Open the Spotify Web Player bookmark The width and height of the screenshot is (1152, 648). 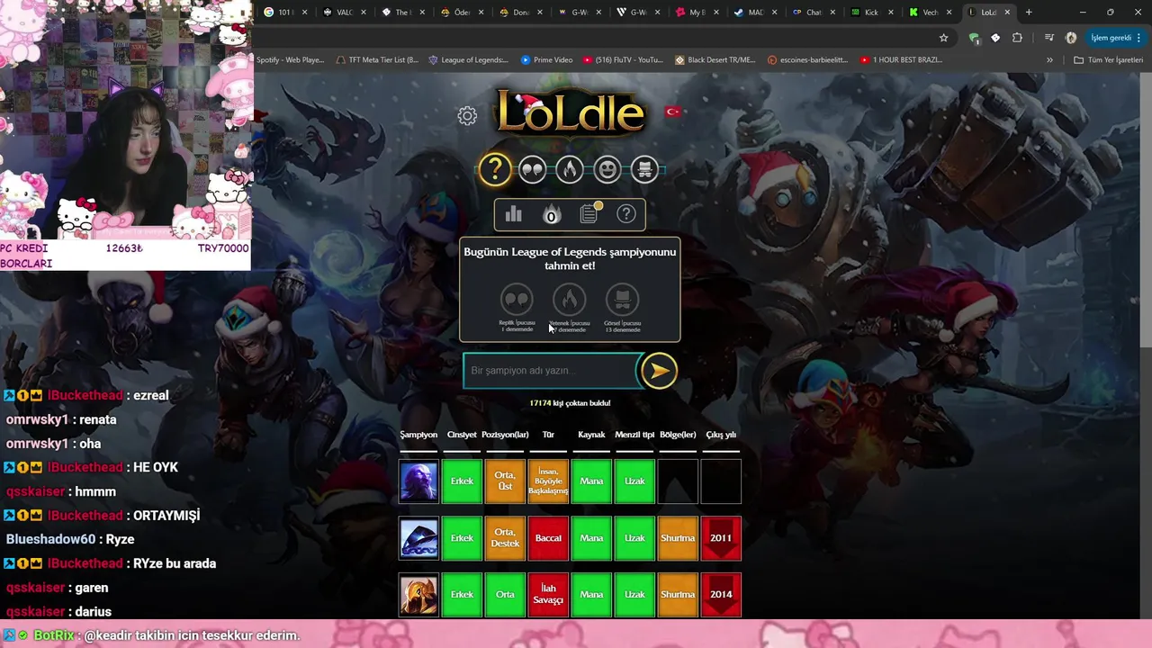(289, 60)
